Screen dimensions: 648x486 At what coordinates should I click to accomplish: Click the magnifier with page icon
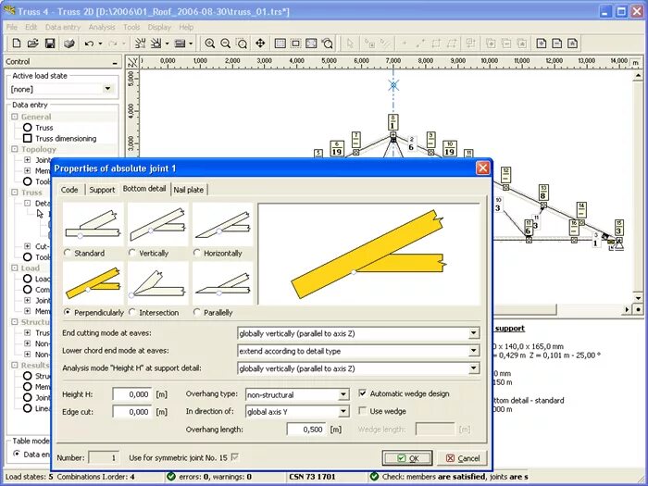coord(328,44)
